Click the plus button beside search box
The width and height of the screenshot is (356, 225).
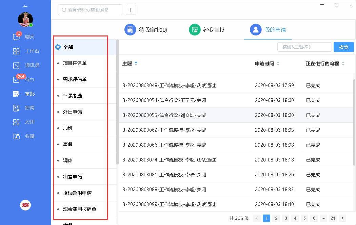pos(131,10)
